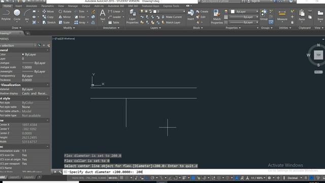This screenshot has width=325, height=183.
Task: Activate the Mirror tool
Action: click(x=64, y=17)
